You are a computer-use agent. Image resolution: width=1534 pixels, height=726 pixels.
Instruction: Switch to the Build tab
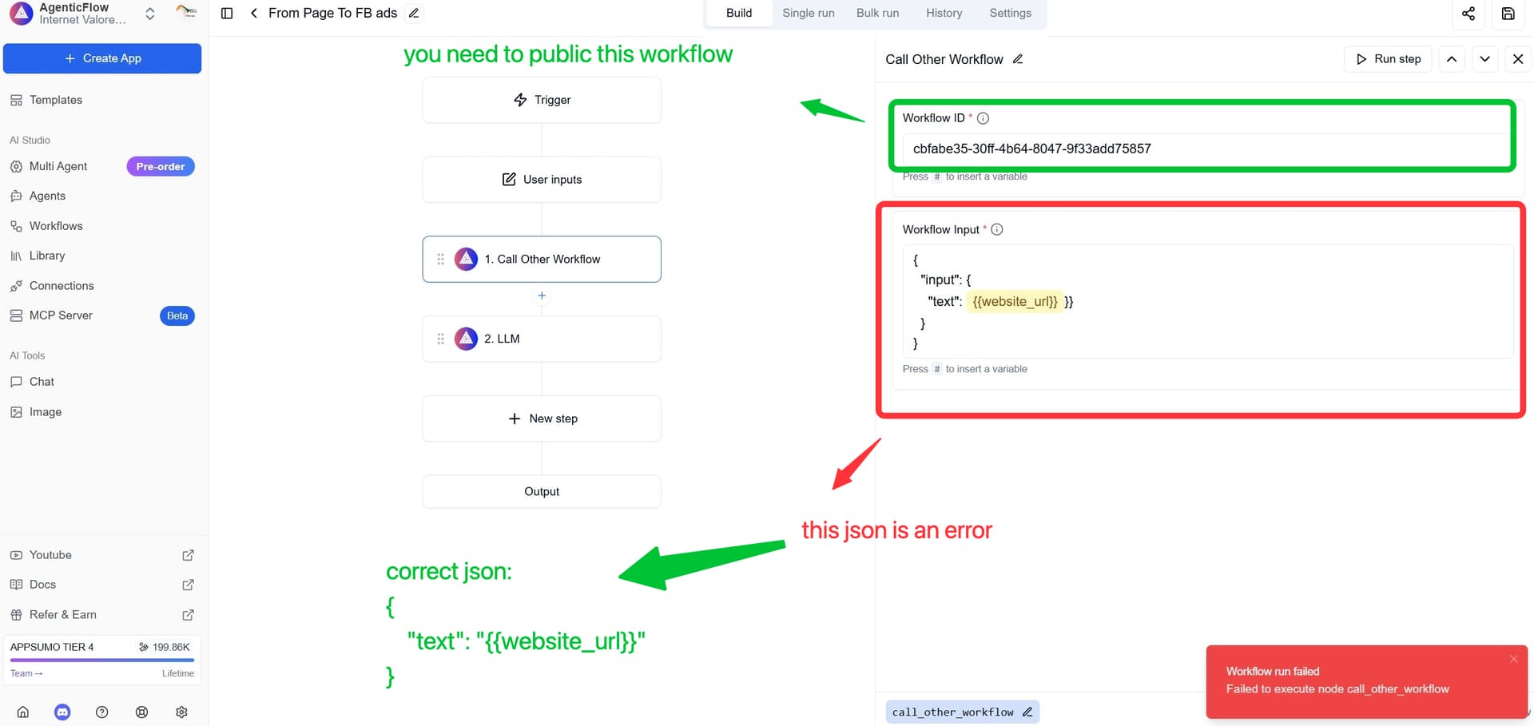tap(739, 13)
